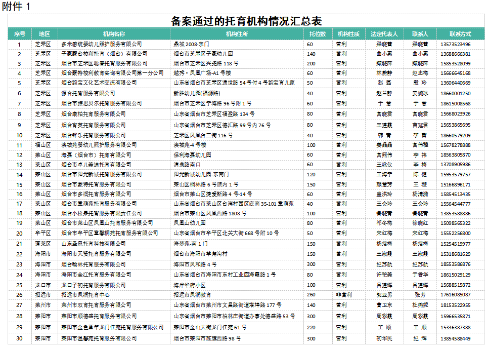This screenshot has height=347, width=487.
Task: Click address cell '海阳市凤和路 4 号'
Action: tap(195, 264)
